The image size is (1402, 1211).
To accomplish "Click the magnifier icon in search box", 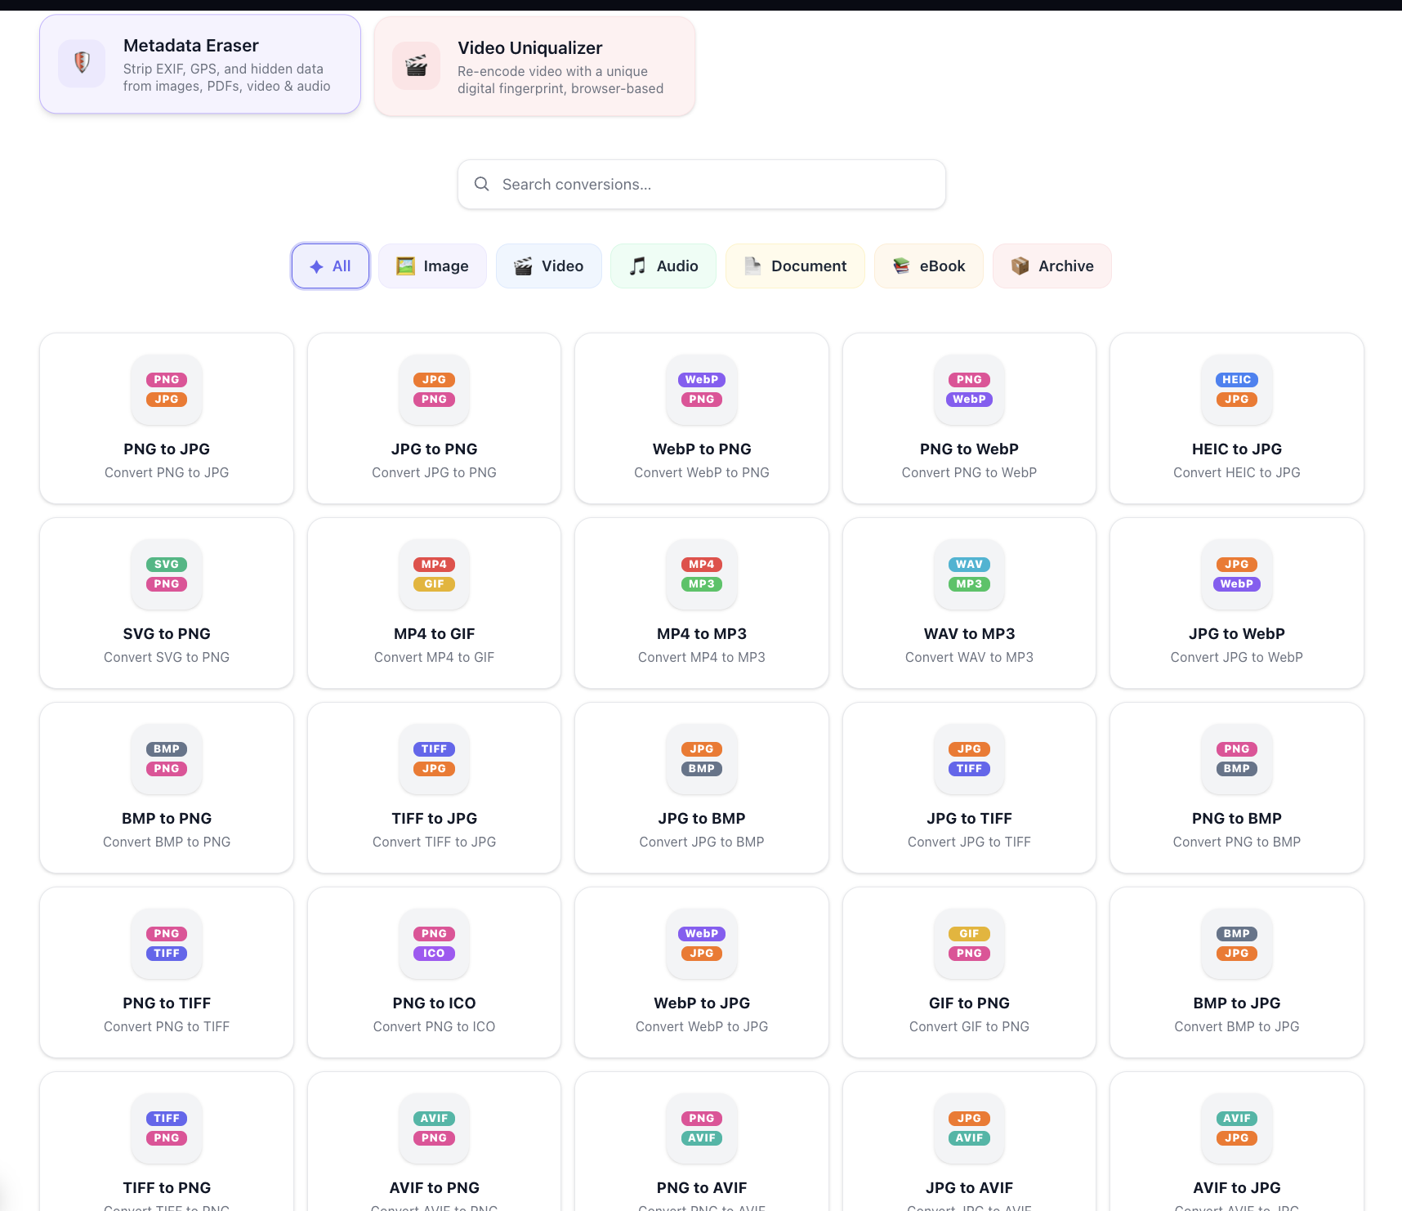I will point(482,184).
